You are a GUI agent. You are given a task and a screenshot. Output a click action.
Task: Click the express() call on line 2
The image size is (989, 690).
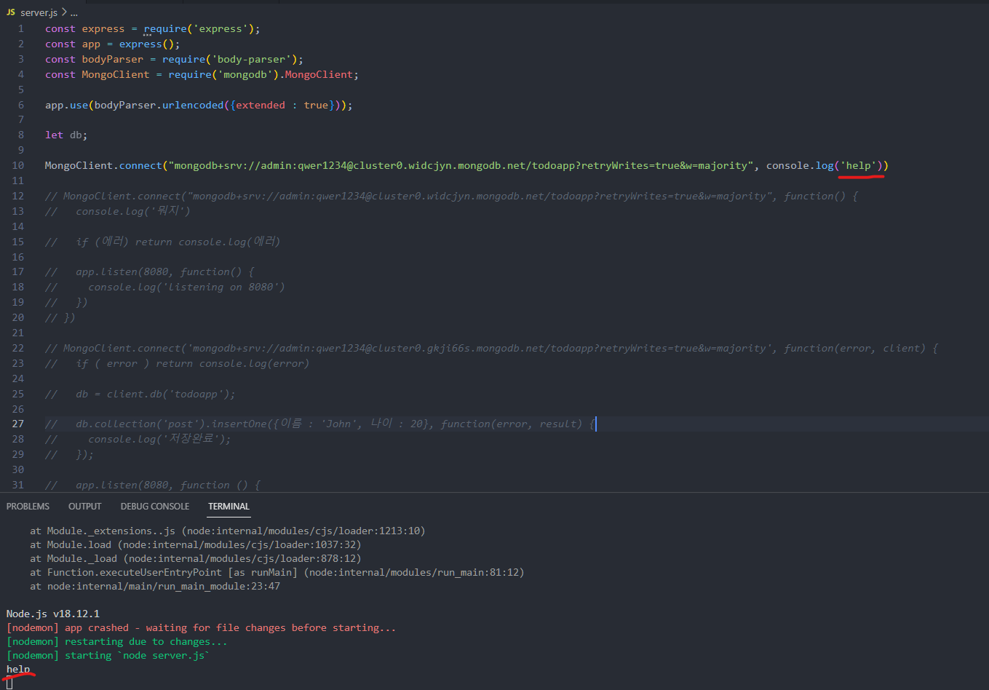point(149,44)
